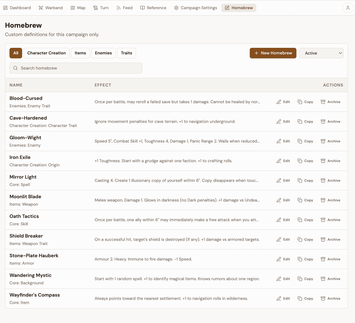Open the Warband section
Screen dimensions: 355x323
click(51, 8)
